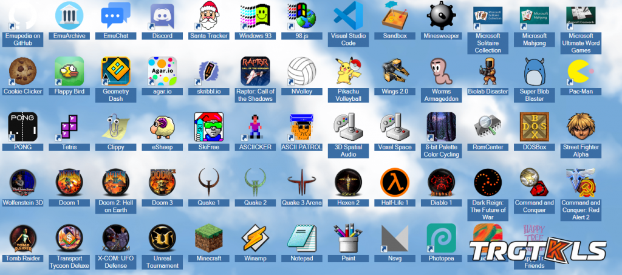Viewport: 622px width, 275px height.
Task: Open the Half-Life 1 icon
Action: (395, 183)
